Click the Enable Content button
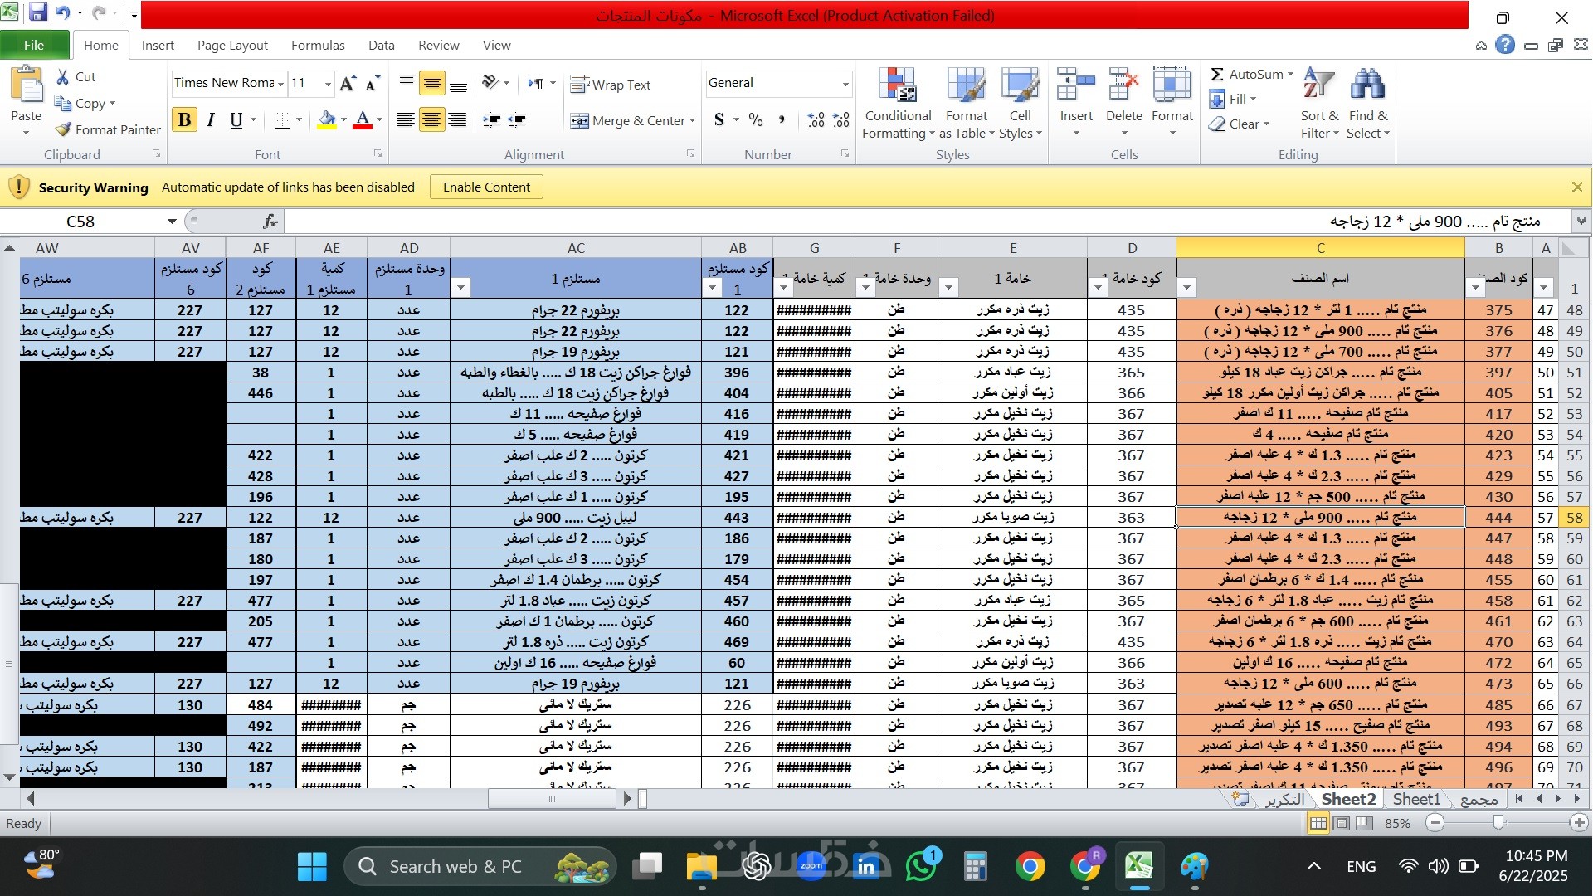Viewport: 1593px width, 896px height. coord(486,187)
